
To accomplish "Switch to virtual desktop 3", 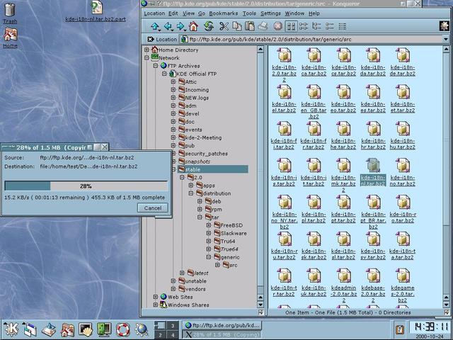I will pyautogui.click(x=173, y=326).
